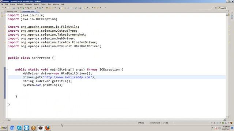234x131 pixels.
Task: Click the editor's vertical scrollbar up arrow
Action: click(227, 15)
